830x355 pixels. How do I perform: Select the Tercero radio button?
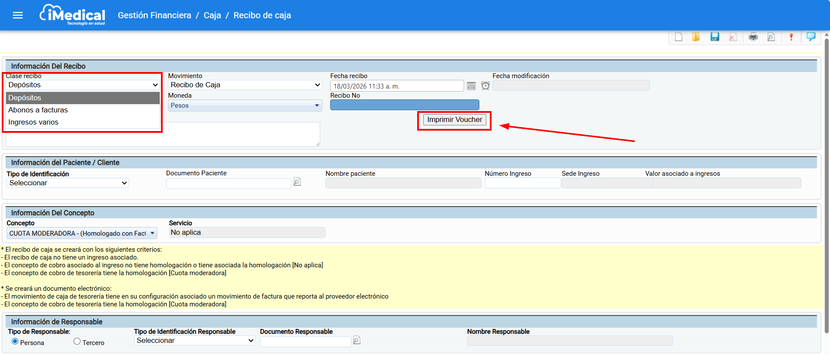point(77,342)
